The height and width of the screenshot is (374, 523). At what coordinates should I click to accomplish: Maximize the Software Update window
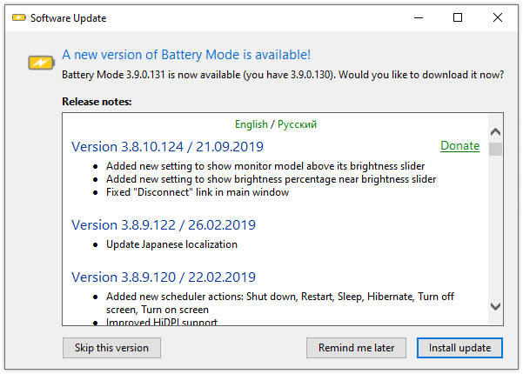(458, 17)
